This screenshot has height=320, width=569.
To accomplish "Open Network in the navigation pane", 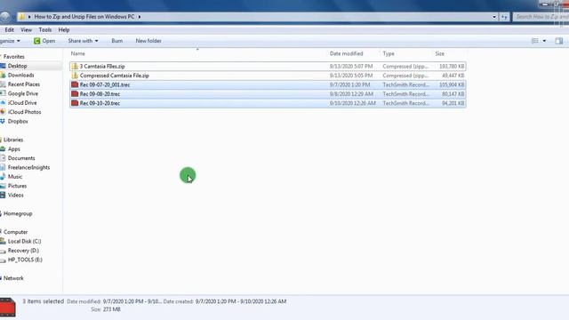I will tap(13, 278).
